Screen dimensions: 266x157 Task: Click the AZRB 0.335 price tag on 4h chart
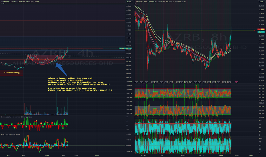point(125,48)
